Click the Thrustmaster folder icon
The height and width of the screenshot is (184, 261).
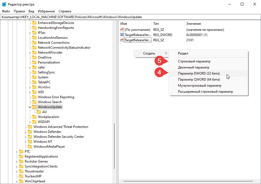pyautogui.click(x=21, y=171)
